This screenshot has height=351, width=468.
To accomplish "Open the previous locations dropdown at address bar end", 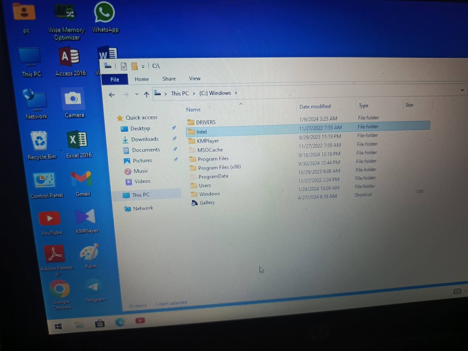I will 462,90.
